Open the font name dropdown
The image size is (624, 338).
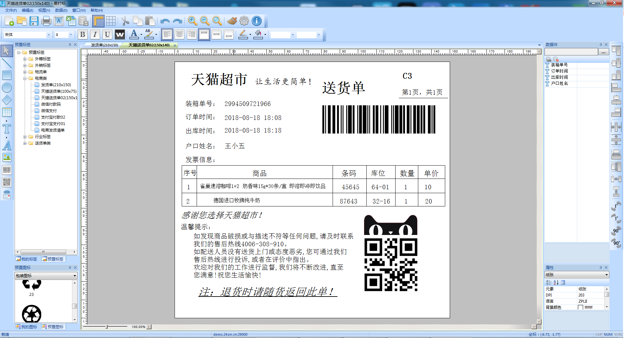click(x=49, y=35)
